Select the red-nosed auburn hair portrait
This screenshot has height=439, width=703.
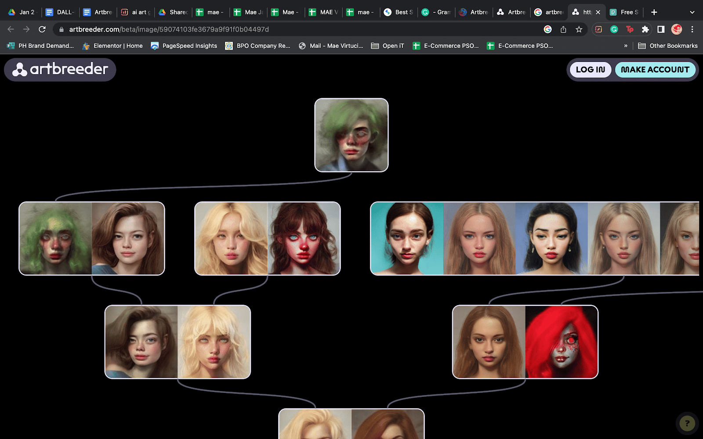click(304, 238)
